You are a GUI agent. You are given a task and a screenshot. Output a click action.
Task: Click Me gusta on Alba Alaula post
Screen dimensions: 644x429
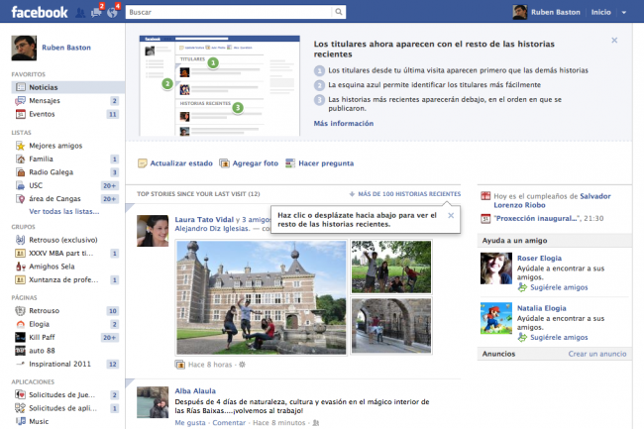190,422
